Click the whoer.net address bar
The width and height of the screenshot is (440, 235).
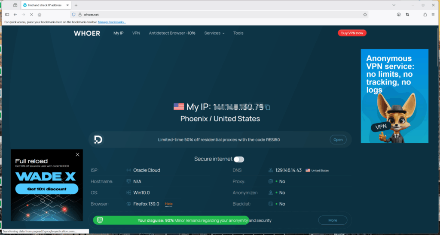point(219,15)
